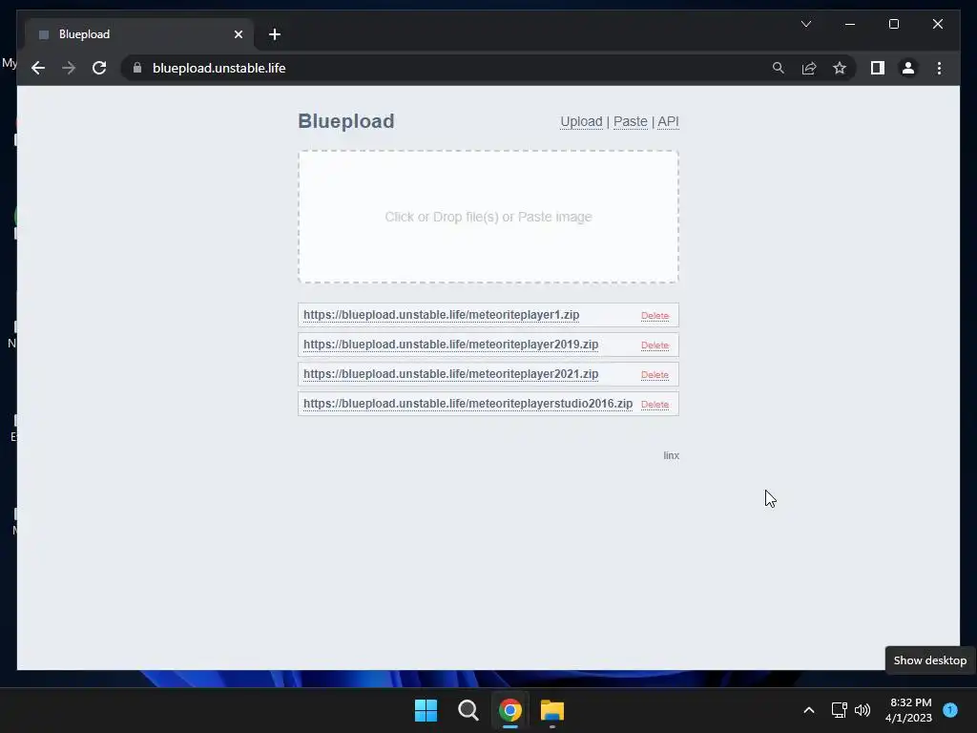Image resolution: width=977 pixels, height=733 pixels.
Task: Select the Bluepload browser tab
Action: (139, 34)
